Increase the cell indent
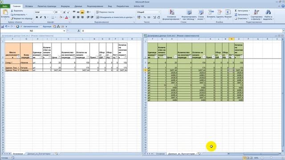Image resolution: width=285 pixels, height=160 pixels. (x=92, y=17)
